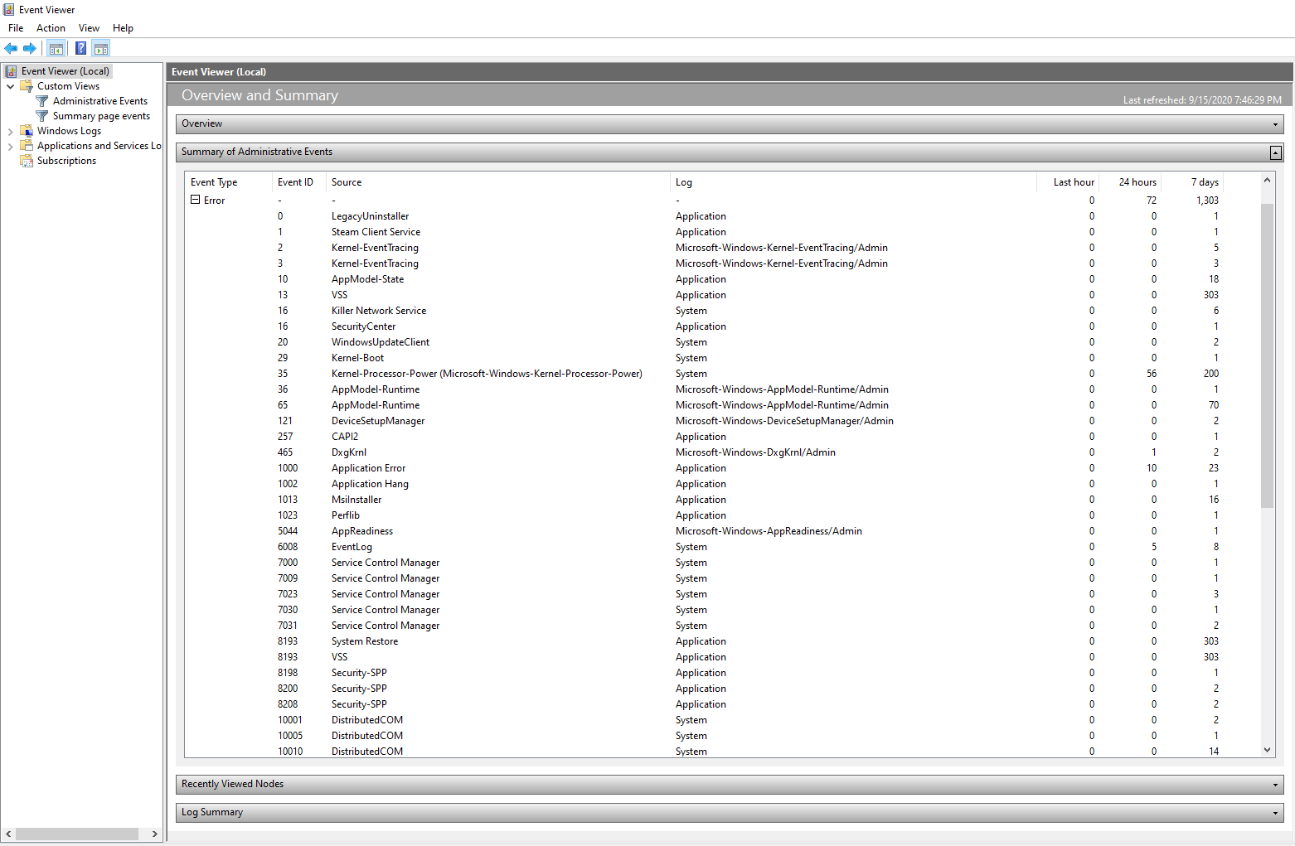Select the Summary page events filter icon

42,116
